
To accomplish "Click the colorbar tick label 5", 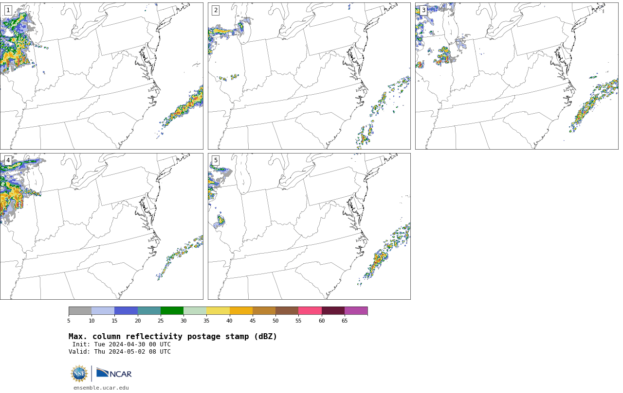I will (x=69, y=321).
